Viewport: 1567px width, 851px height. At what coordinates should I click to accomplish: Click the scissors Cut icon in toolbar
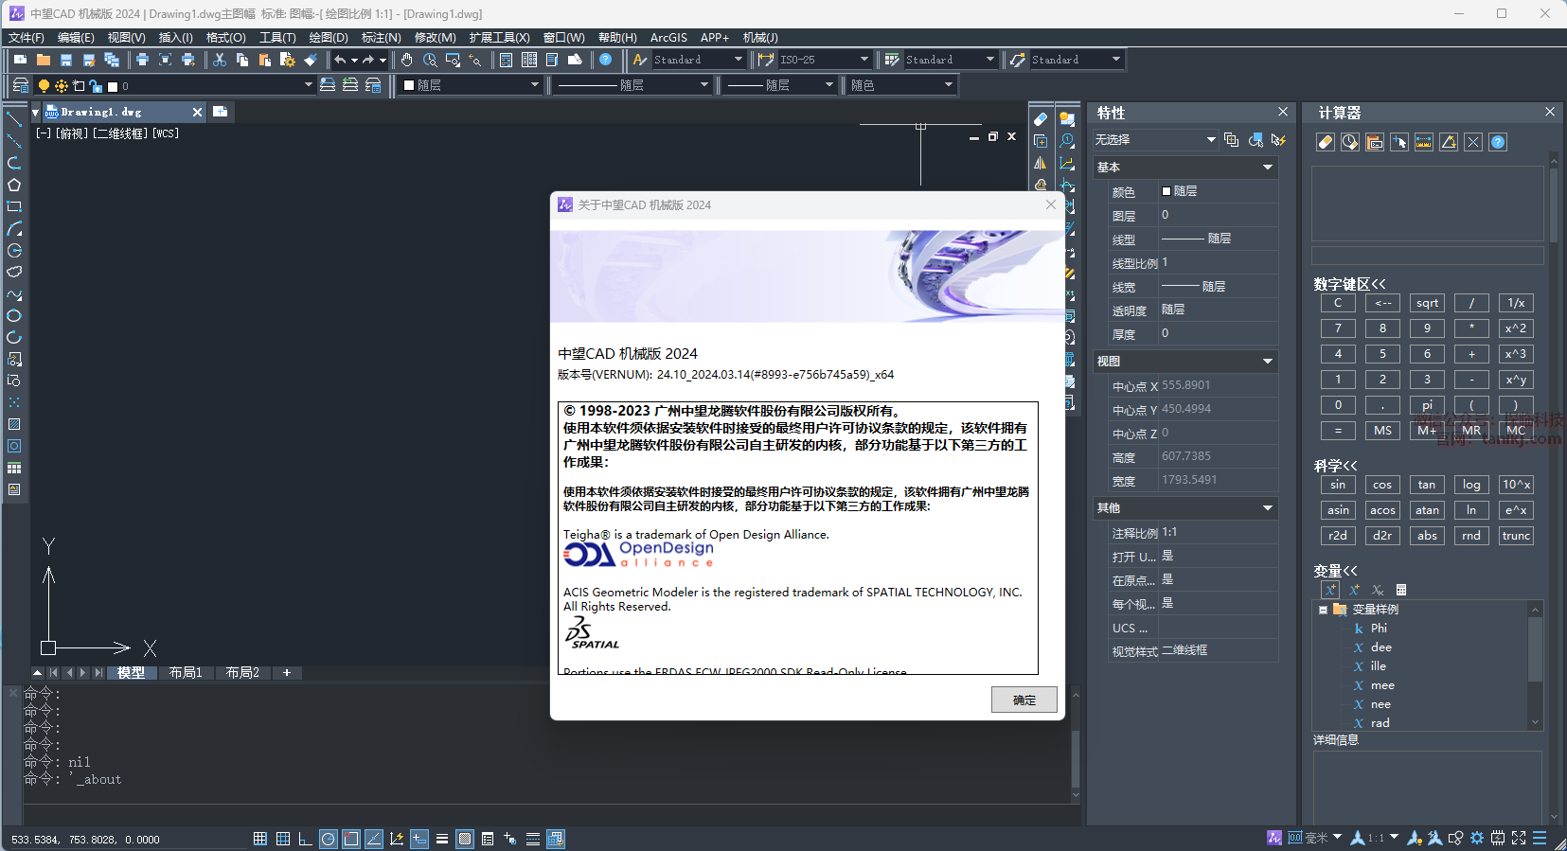220,60
